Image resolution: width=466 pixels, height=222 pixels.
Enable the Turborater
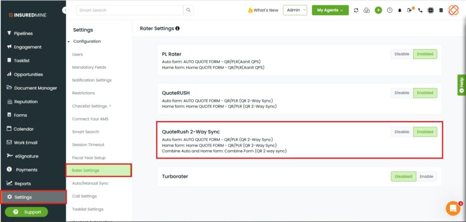[426, 177]
